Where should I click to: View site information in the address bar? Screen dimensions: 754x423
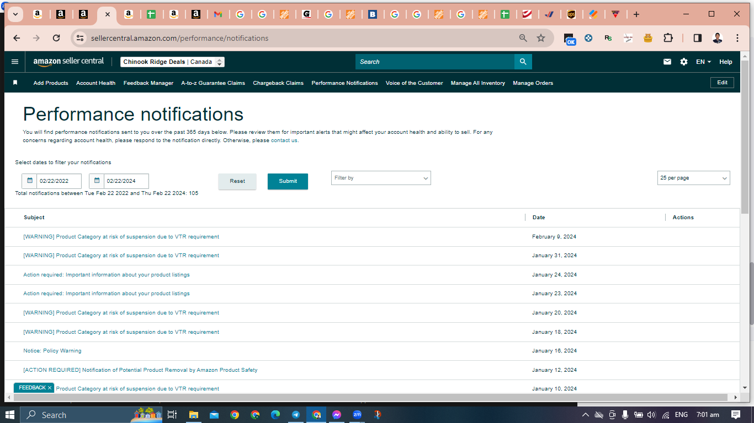click(x=80, y=38)
